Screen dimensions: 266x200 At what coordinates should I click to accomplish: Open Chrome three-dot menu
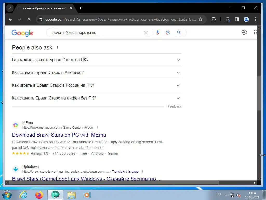[x=256, y=19]
